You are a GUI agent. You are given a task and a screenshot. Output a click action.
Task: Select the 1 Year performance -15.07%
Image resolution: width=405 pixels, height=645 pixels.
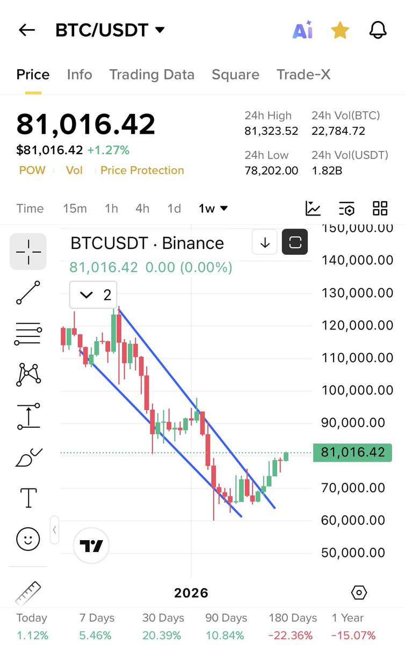(x=353, y=626)
